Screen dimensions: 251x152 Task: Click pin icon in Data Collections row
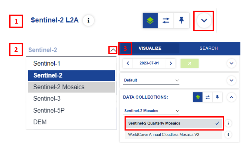(x=217, y=97)
